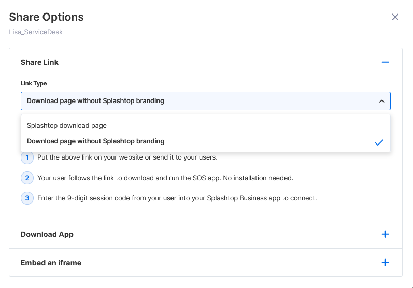The height and width of the screenshot is (288, 413).
Task: Select 'Splashtop download page' option
Action: point(205,125)
